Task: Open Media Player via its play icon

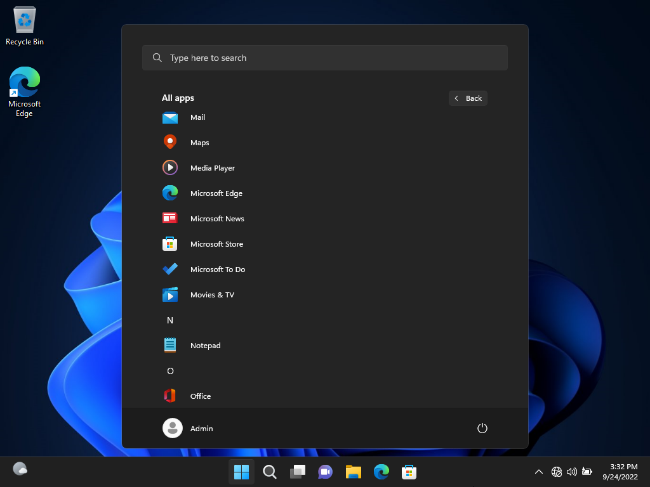Action: coord(170,167)
